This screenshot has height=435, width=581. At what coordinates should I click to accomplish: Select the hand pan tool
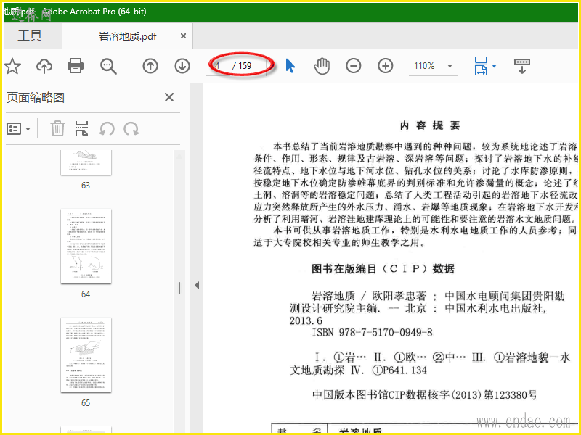(x=322, y=66)
